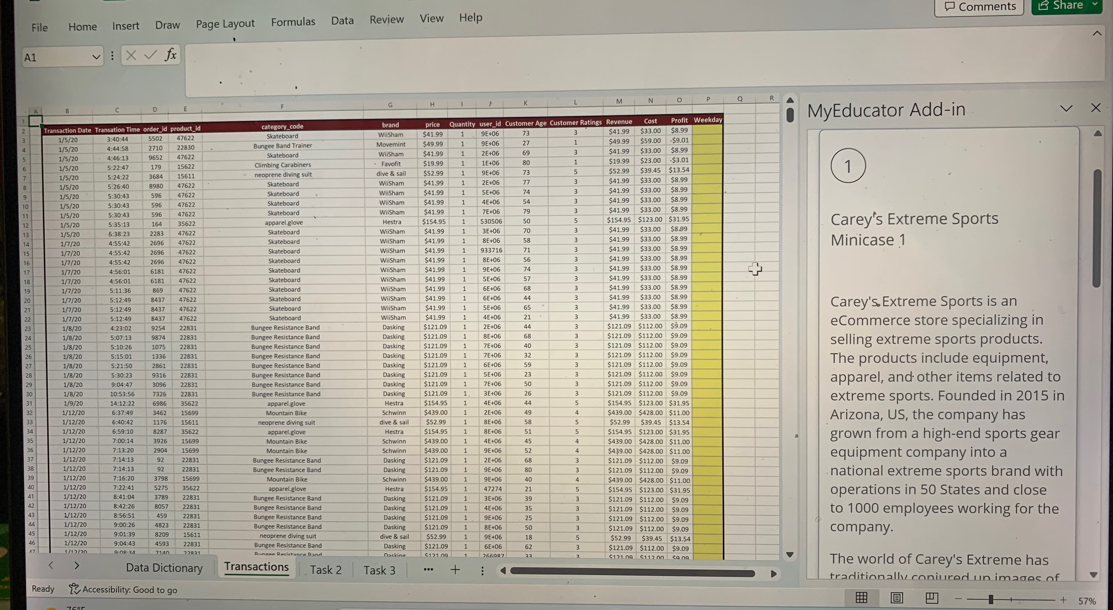
Task: Close the MyEducator Add-in panel
Action: [x=1095, y=108]
